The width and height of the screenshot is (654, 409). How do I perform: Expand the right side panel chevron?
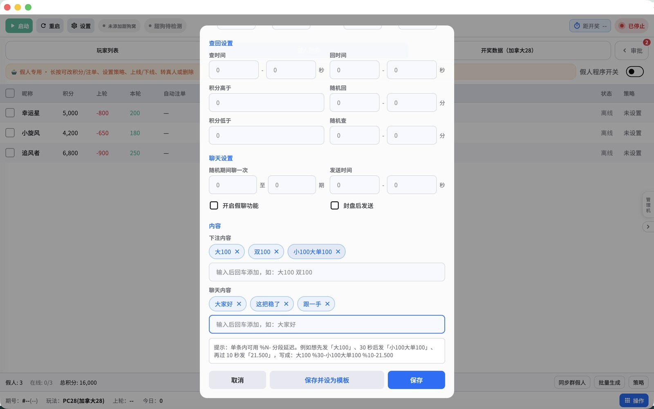pyautogui.click(x=648, y=227)
